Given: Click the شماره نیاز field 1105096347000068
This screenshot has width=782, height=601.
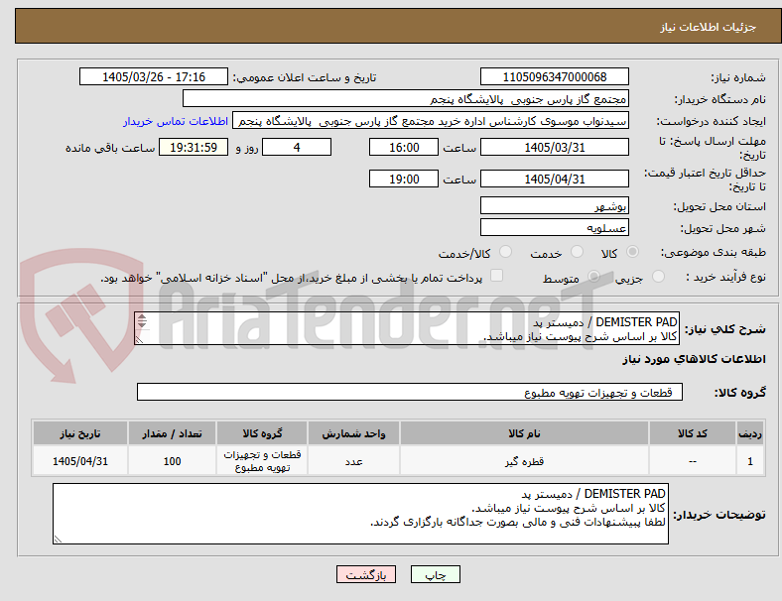Looking at the screenshot, I should click(x=554, y=76).
